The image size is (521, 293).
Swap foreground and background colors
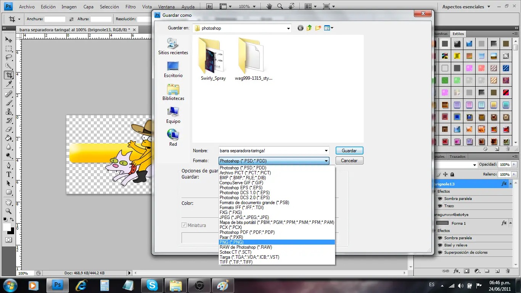[x=12, y=219]
